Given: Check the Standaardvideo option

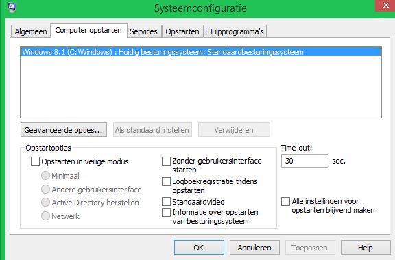Looking at the screenshot, I should (x=166, y=202).
